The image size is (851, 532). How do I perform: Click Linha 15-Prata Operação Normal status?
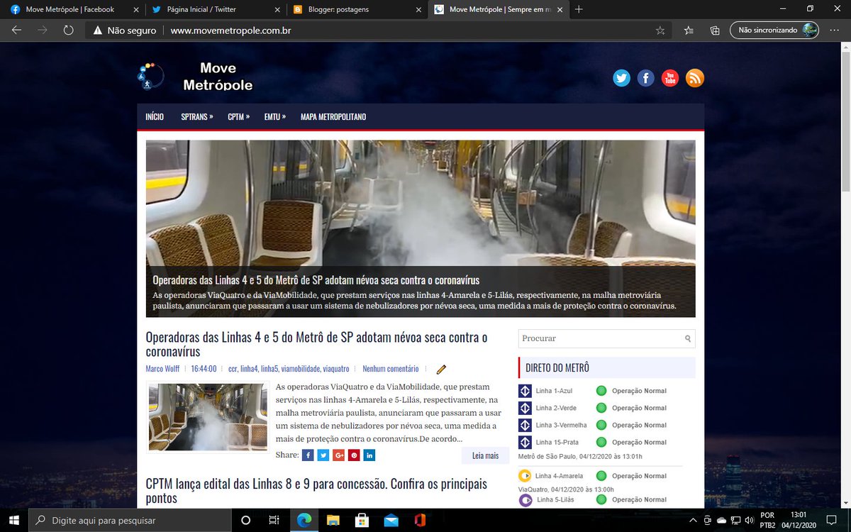coord(639,442)
